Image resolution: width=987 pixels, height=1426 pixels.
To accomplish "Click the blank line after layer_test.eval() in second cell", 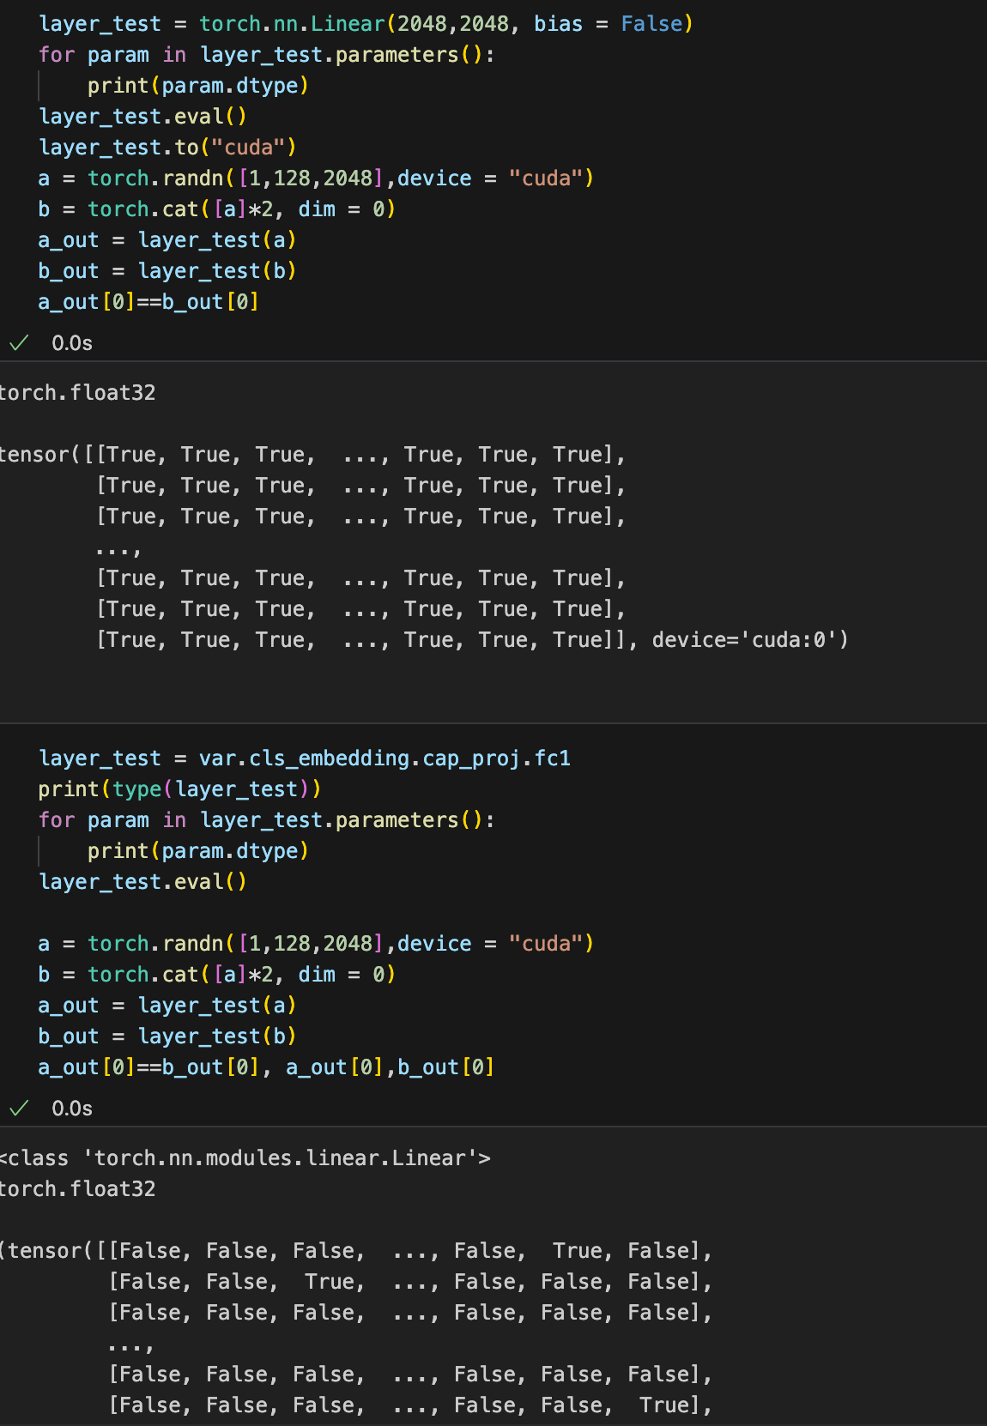I will (257, 913).
